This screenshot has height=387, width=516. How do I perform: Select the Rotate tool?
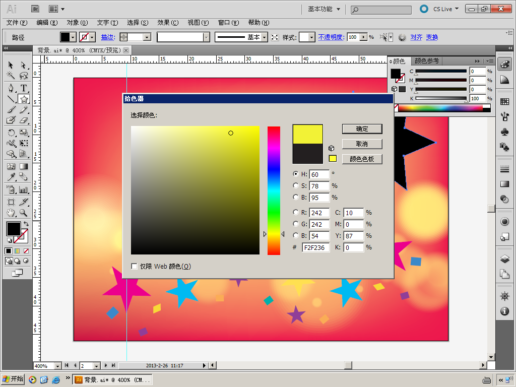click(x=11, y=133)
